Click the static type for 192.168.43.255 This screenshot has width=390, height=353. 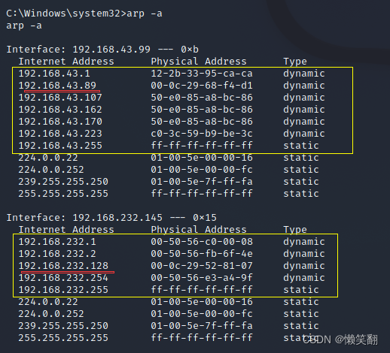(301, 146)
